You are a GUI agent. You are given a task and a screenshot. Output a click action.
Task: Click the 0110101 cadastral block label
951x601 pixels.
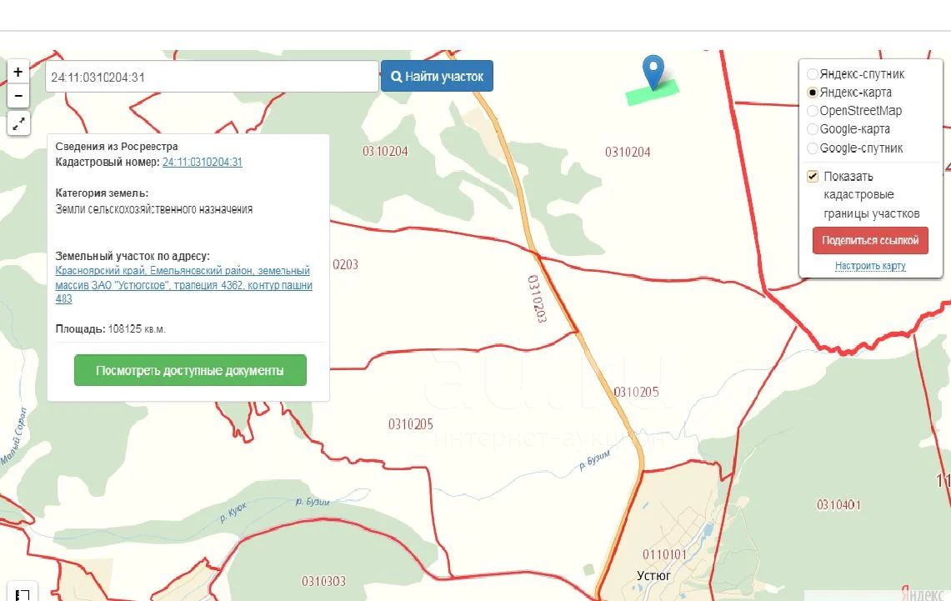[665, 554]
